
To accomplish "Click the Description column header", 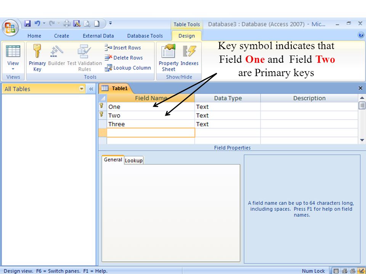I will click(x=309, y=98).
